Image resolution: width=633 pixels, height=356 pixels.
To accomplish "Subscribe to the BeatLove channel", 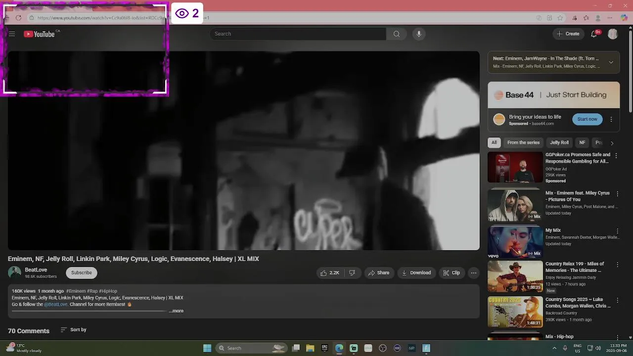I will click(x=82, y=272).
